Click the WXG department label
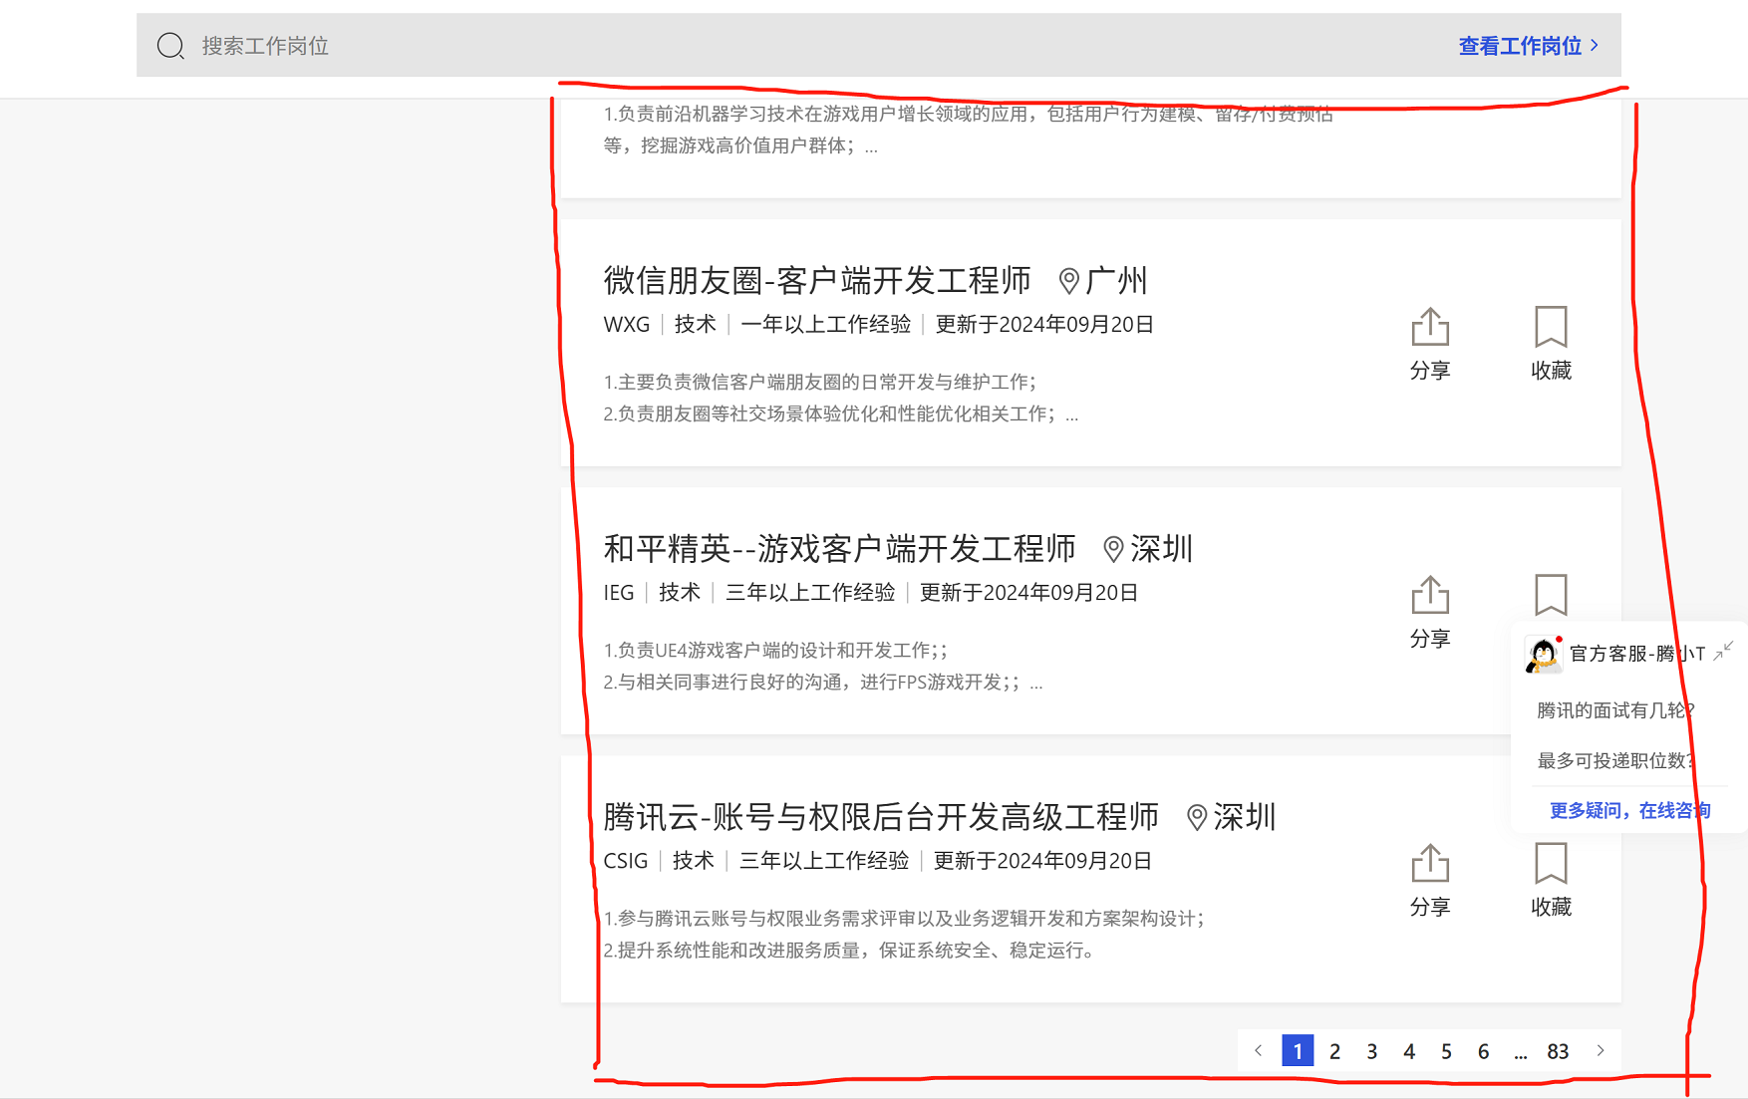Viewport: 1748px width, 1099px height. 627,325
